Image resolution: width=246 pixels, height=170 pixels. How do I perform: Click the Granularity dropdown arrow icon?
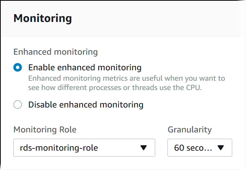[220, 148]
